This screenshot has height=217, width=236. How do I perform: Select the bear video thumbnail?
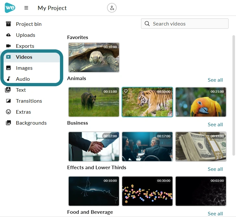point(94,102)
